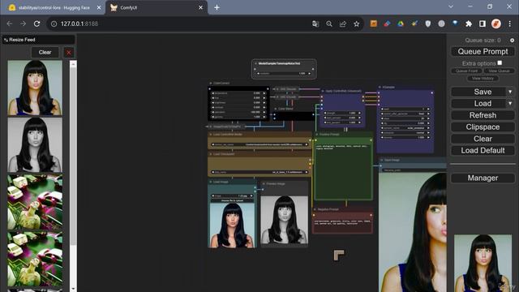The height and width of the screenshot is (292, 519).
Task: Click the View Queue button
Action: click(499, 71)
